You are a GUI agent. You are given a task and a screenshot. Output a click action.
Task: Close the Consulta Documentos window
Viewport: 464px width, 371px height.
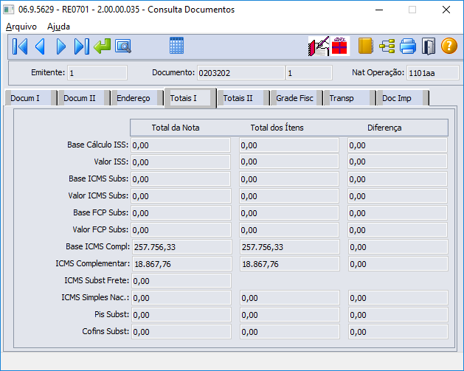[446, 10]
